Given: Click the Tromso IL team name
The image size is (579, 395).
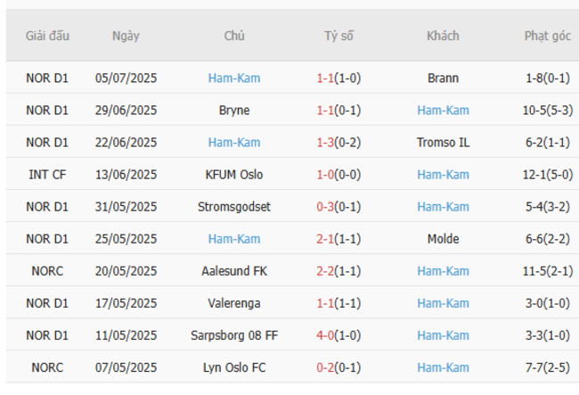Looking at the screenshot, I should (x=443, y=143).
